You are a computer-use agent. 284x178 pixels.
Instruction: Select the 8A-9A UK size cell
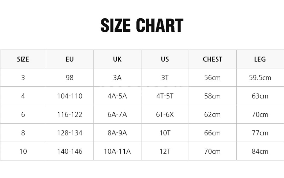coord(117,133)
